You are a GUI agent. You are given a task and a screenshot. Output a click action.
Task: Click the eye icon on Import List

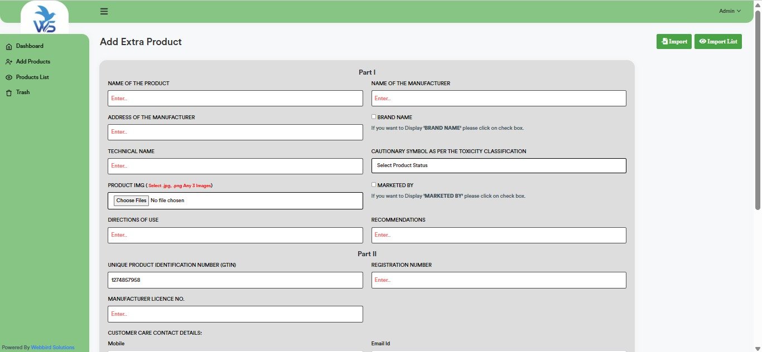703,42
